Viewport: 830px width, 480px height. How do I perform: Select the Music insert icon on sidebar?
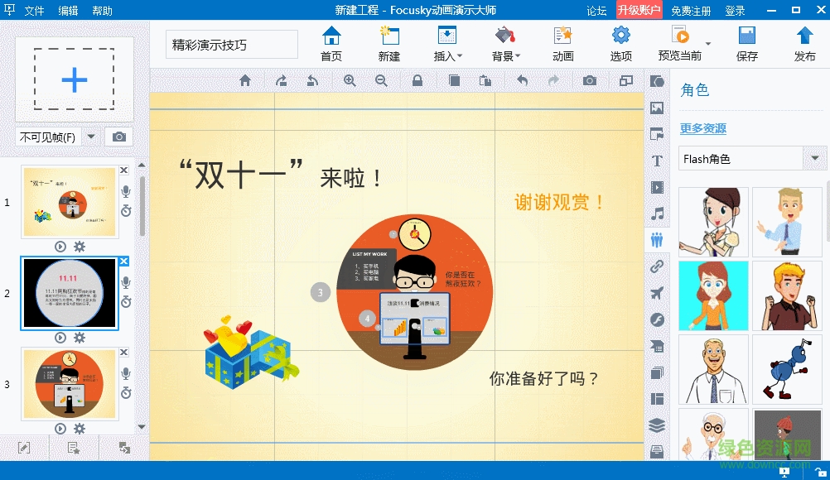[x=657, y=214]
